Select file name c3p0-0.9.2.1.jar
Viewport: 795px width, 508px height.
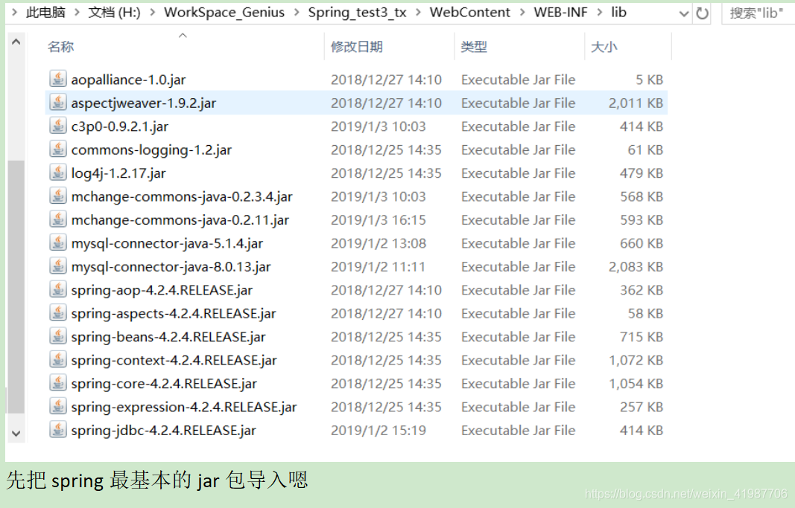point(120,126)
